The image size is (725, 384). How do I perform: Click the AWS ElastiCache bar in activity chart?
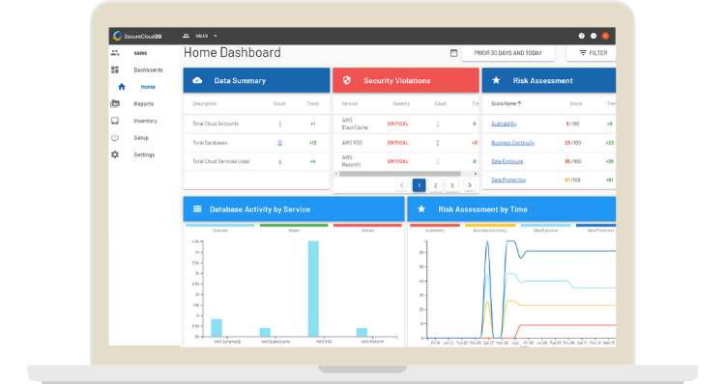(265, 332)
